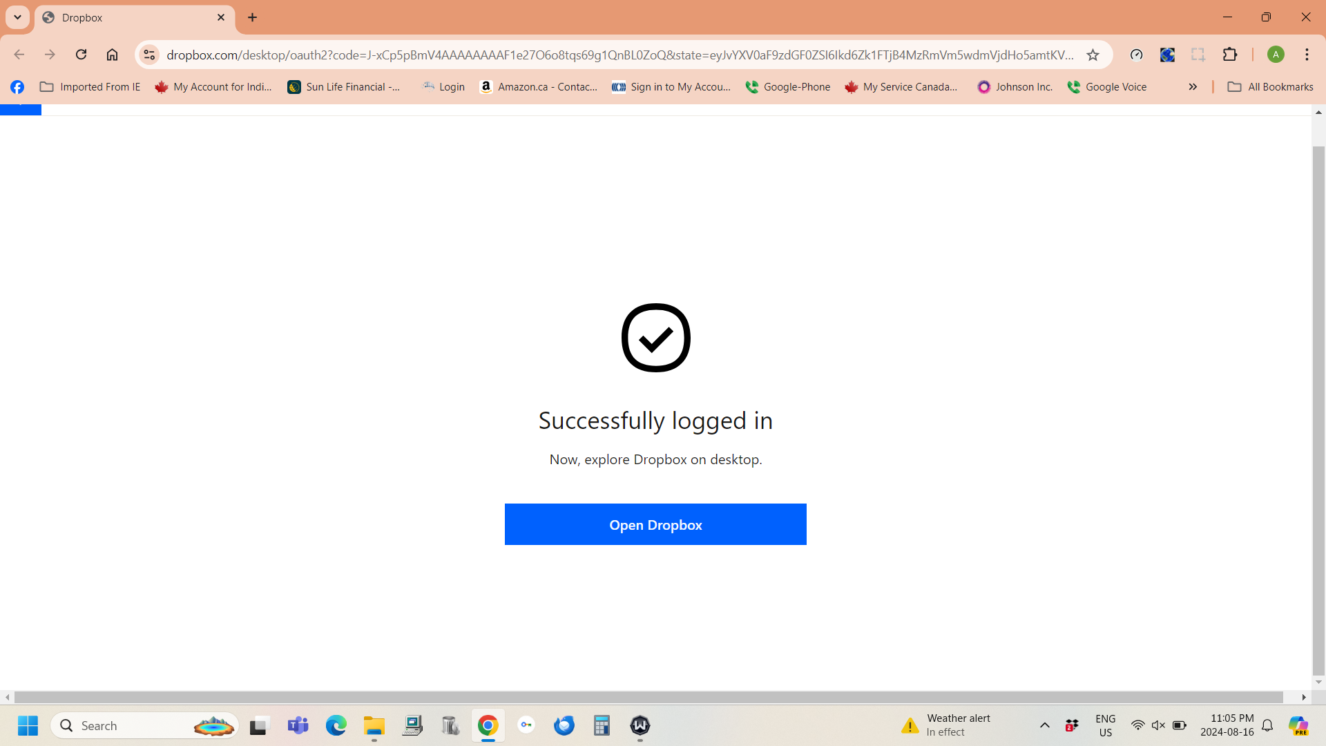Image resolution: width=1326 pixels, height=746 pixels.
Task: Bookmark this page with star icon
Action: pos(1093,55)
